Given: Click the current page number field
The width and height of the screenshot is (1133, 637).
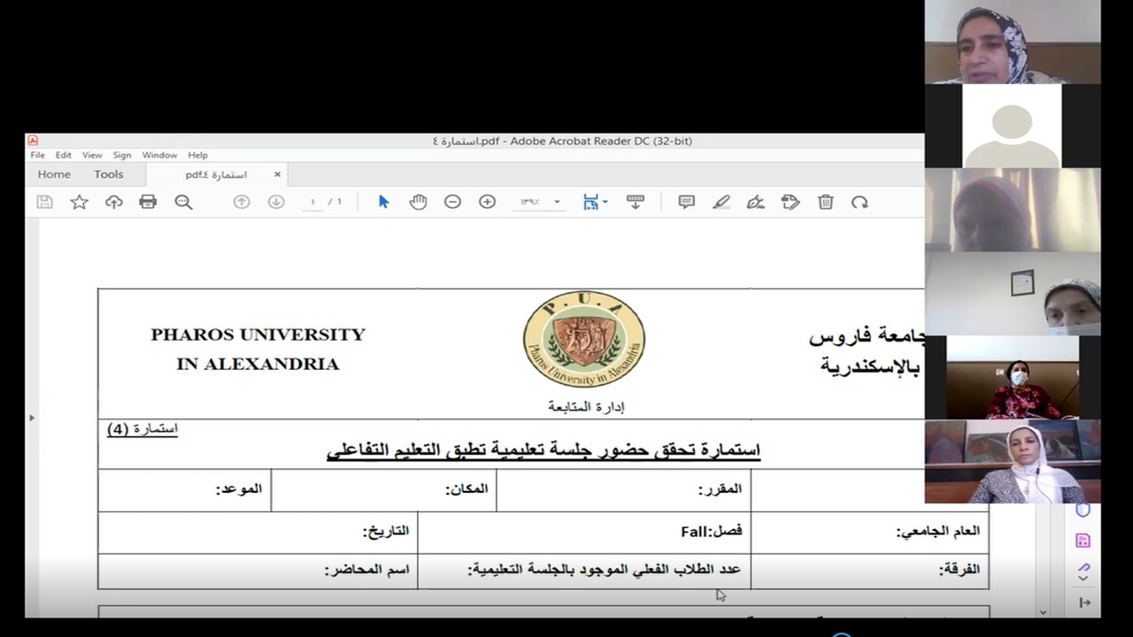Looking at the screenshot, I should (x=312, y=202).
